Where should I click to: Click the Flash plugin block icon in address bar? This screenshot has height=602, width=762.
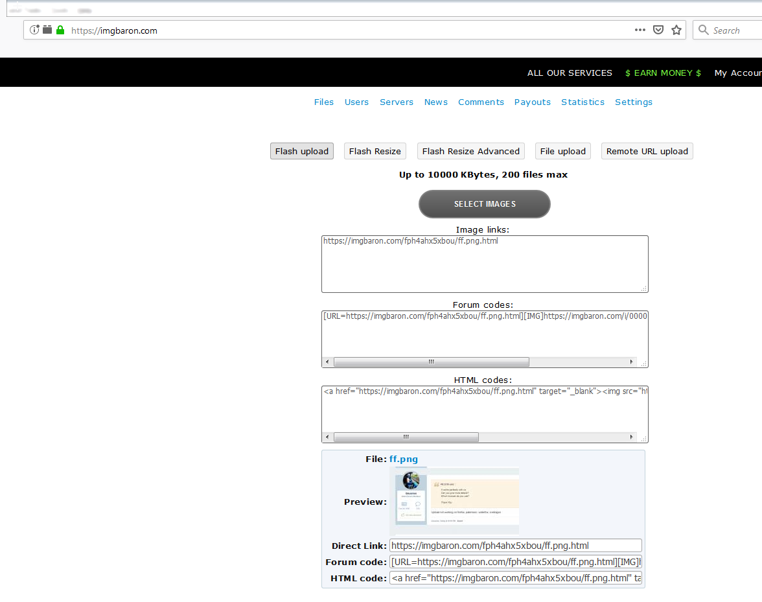tap(47, 30)
